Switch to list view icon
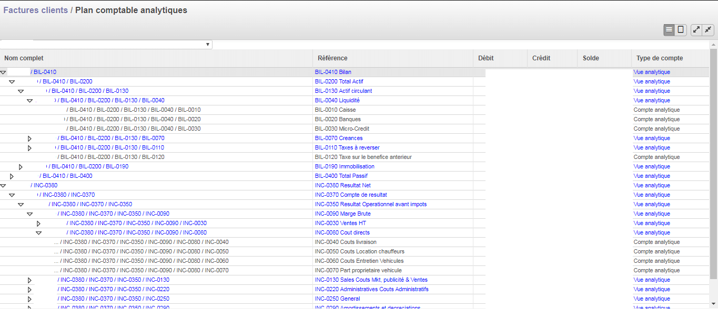This screenshot has height=309, width=718. tap(669, 30)
